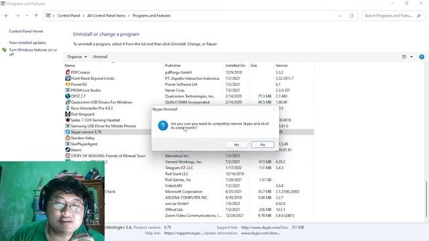This screenshot has height=241, width=429.
Task: Select the Skype version 8.79 icon
Action: tap(68, 132)
